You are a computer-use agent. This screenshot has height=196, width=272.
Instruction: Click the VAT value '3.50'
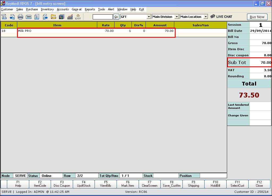(x=267, y=70)
